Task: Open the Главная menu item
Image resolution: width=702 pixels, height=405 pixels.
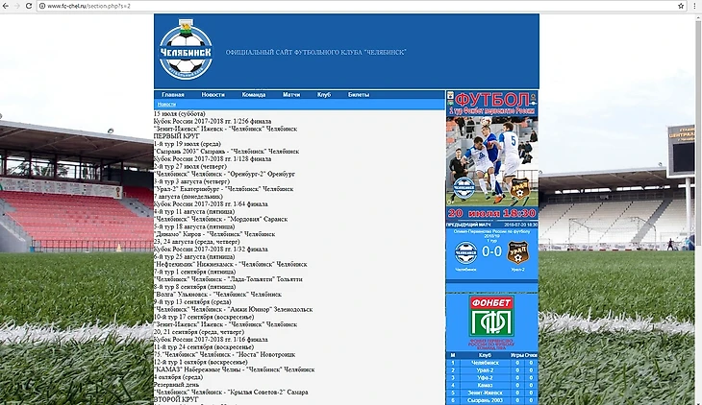Action: [x=173, y=95]
